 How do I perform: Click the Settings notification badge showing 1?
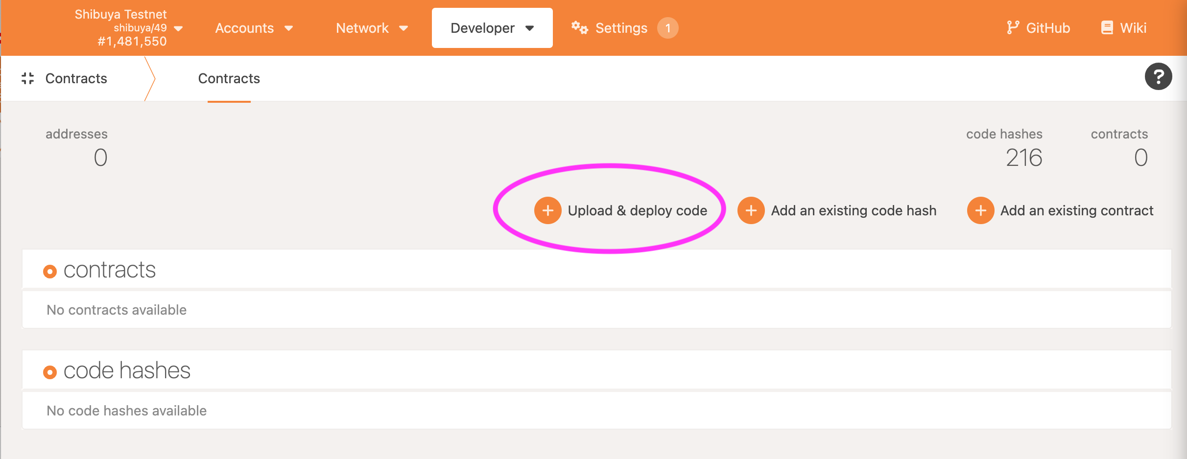[x=667, y=28]
